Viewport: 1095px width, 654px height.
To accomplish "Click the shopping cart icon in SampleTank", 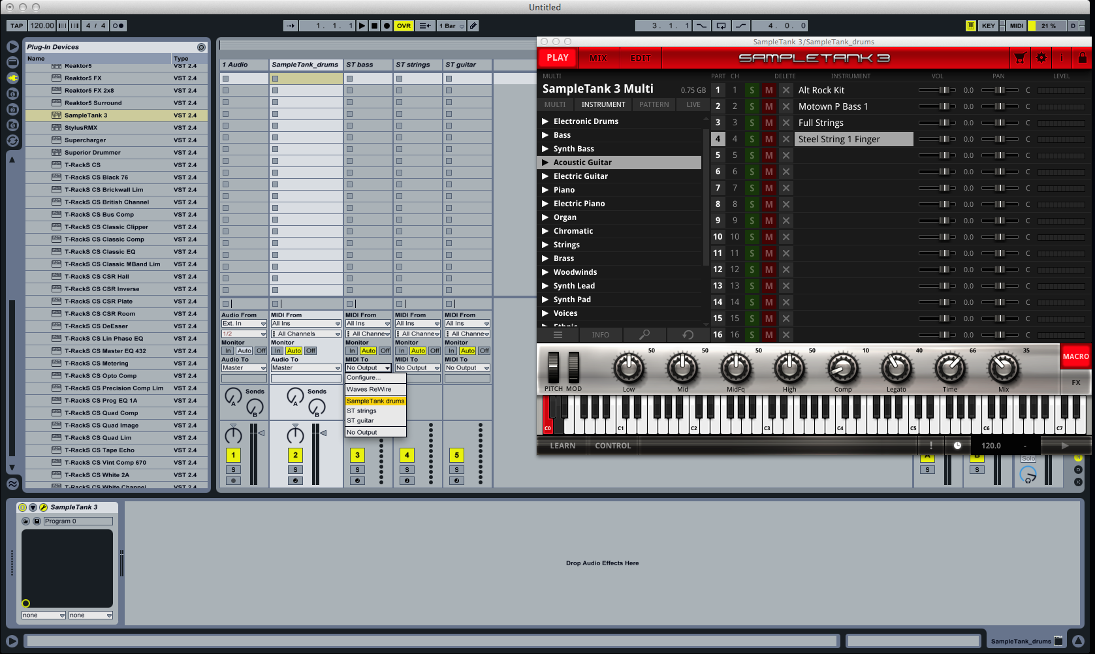I will pos(1020,57).
